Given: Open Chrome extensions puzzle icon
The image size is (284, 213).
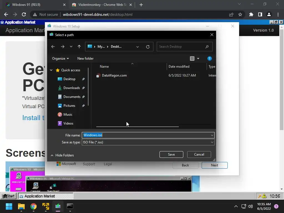Looking at the screenshot, I should click(251, 14).
